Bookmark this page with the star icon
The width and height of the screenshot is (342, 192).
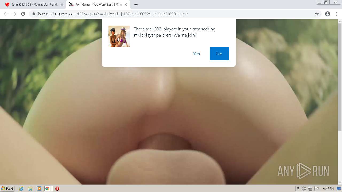[317, 14]
